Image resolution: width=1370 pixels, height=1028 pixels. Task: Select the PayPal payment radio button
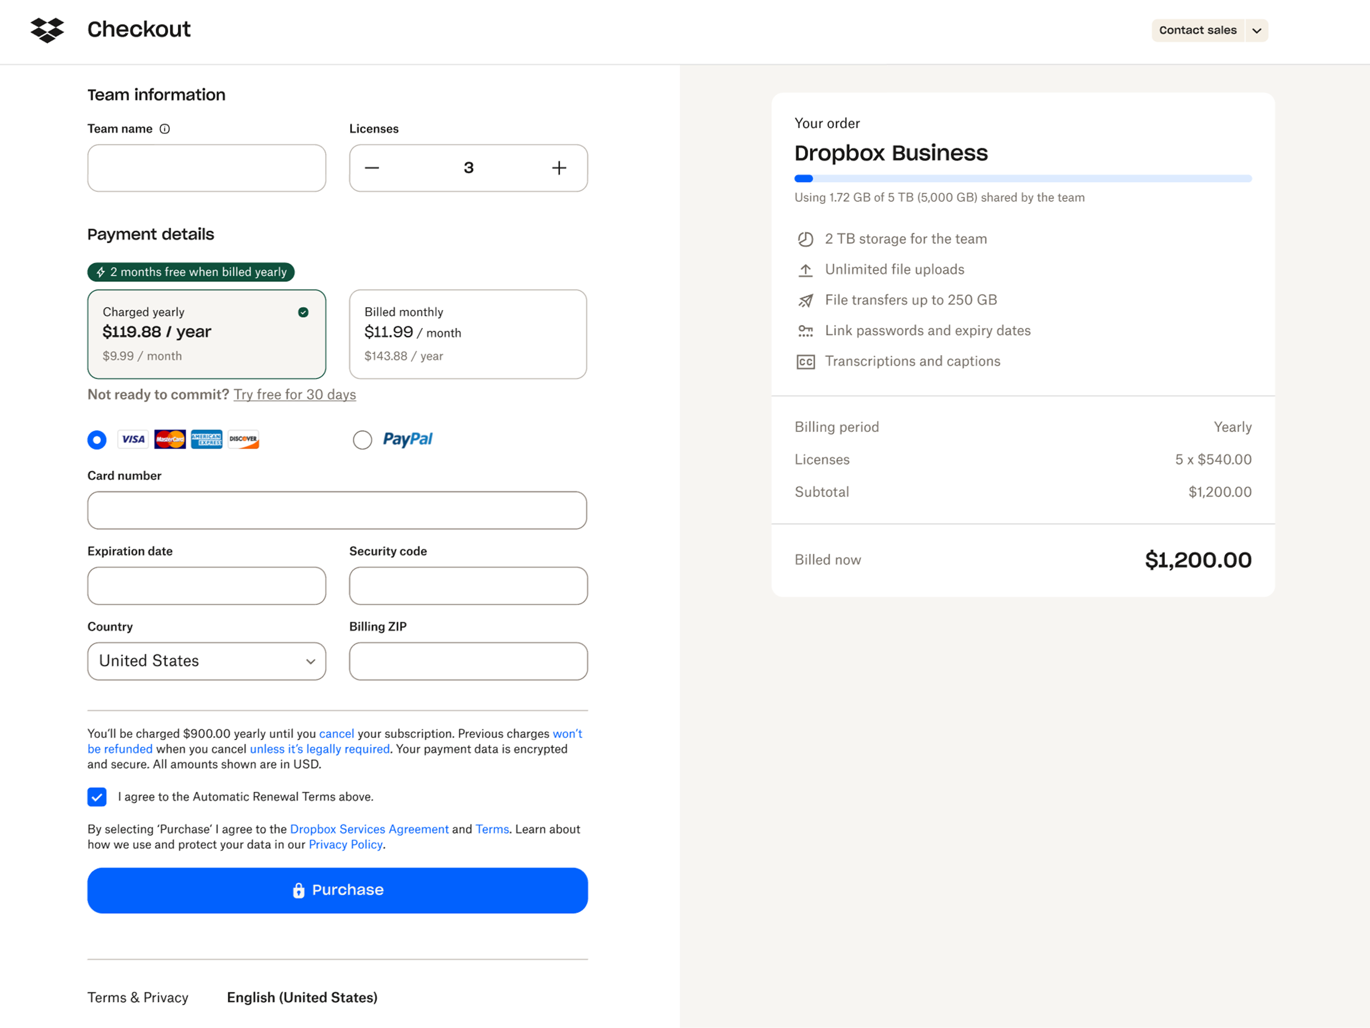[x=362, y=440]
